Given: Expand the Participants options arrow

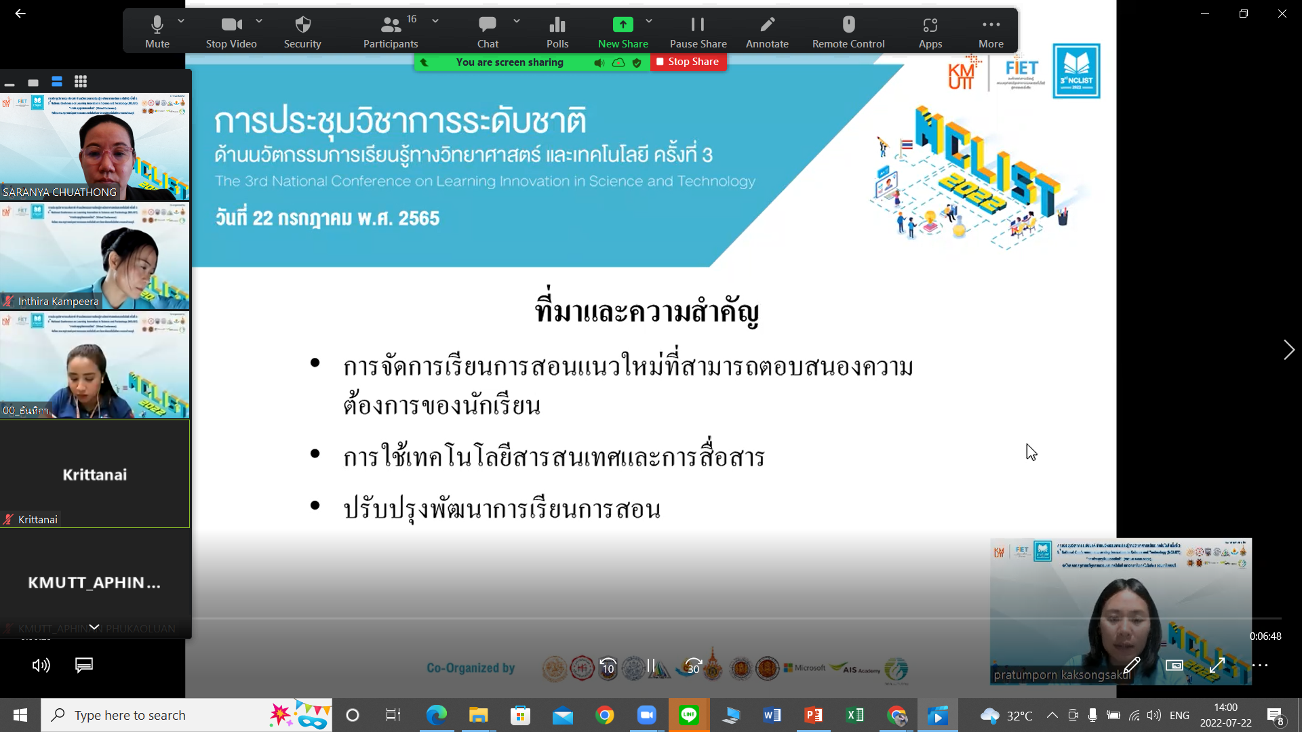Looking at the screenshot, I should [435, 21].
